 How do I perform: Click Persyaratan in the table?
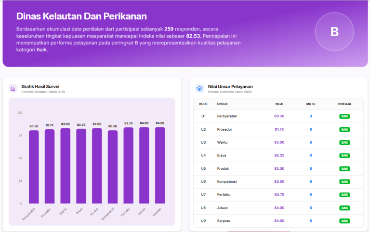[227, 116]
